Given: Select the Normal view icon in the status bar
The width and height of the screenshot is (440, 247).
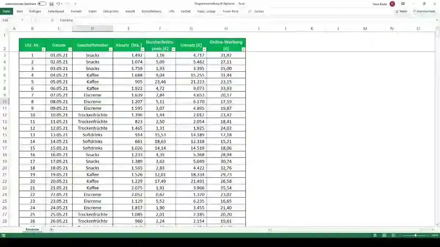Looking at the screenshot, I should click(375, 235).
